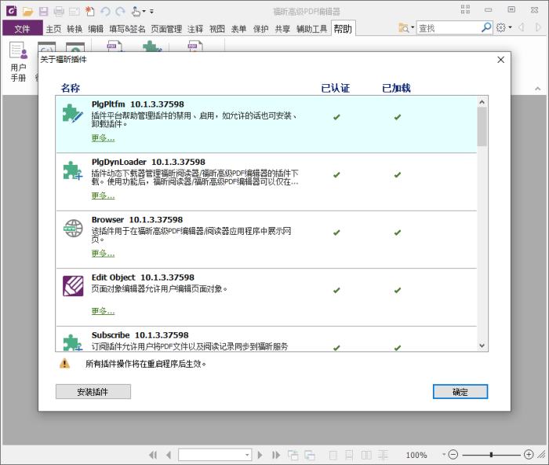Click the zoom slider handle
The width and height of the screenshot is (549, 465).
point(491,455)
